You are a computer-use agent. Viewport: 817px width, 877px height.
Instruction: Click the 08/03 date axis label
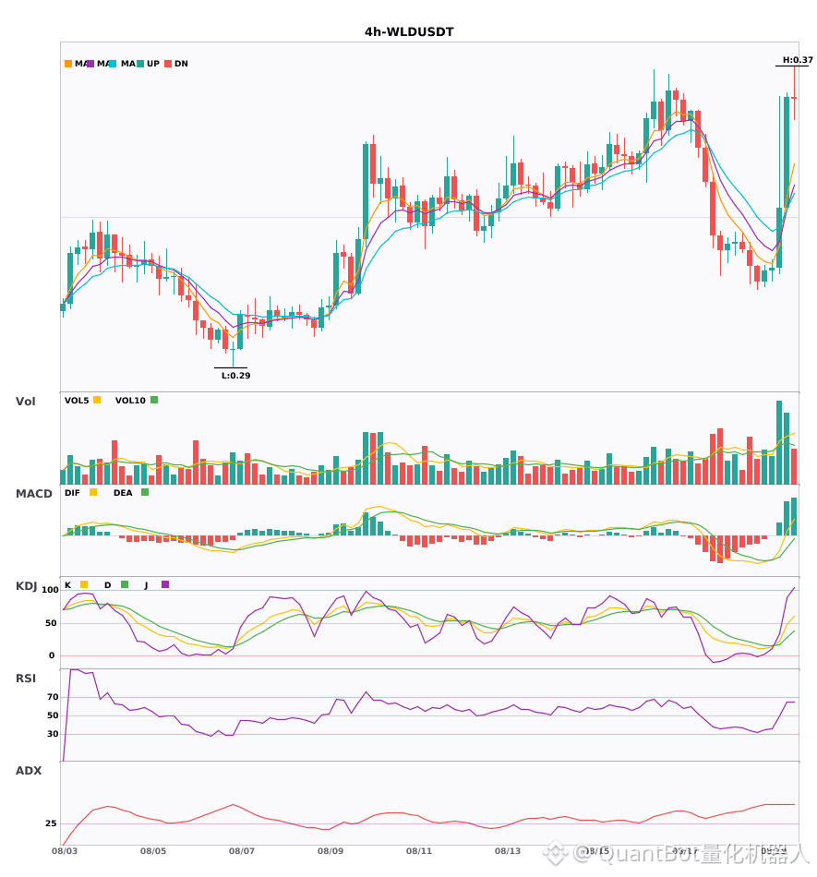click(x=65, y=851)
